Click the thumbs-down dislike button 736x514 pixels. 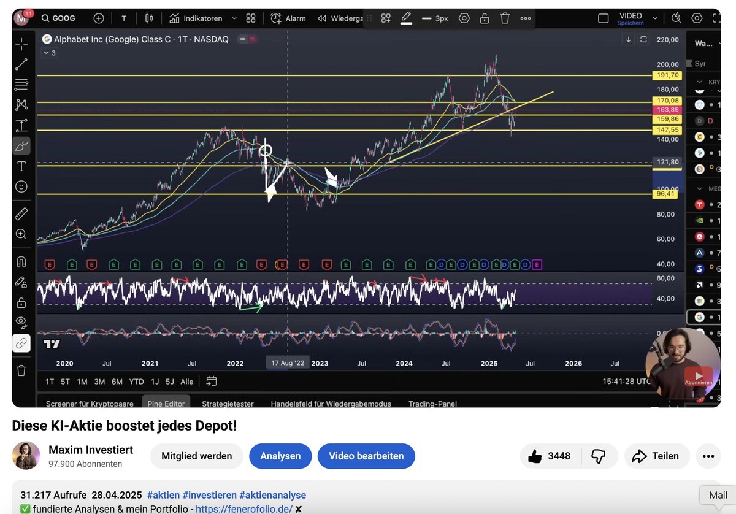coord(599,456)
